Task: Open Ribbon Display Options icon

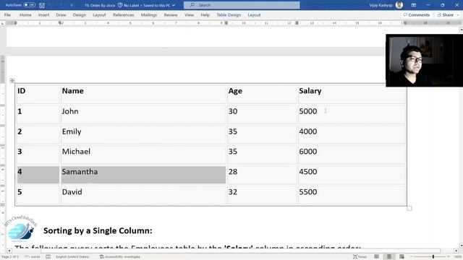Action: (x=414, y=5)
